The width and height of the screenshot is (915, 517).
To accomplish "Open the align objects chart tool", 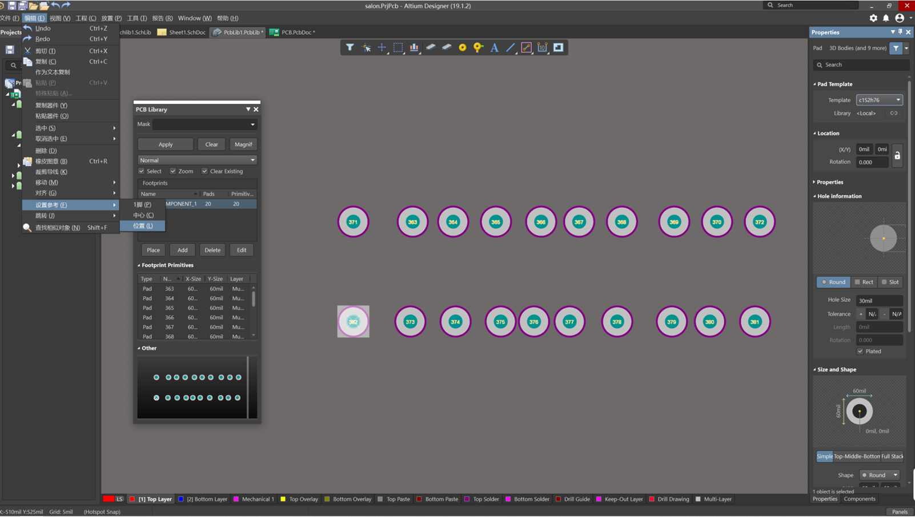I will pos(414,47).
